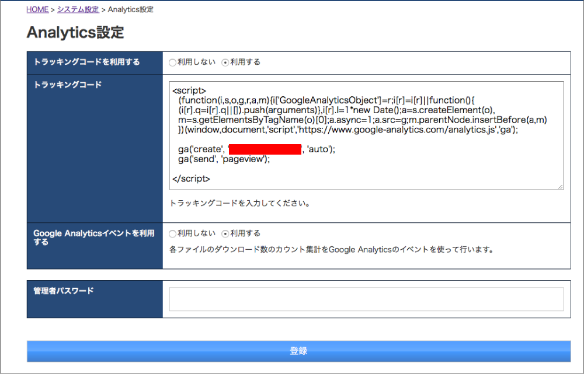The width and height of the screenshot is (584, 374).
Task: Click the ダウンロード数のカウント集計 description text
Action: tap(332, 249)
